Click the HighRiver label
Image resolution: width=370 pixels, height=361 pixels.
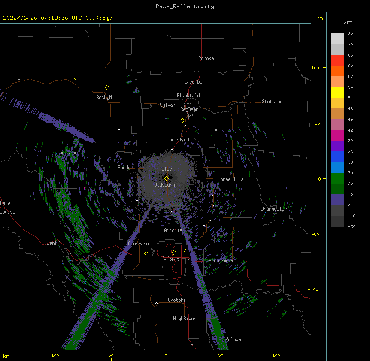(x=185, y=319)
